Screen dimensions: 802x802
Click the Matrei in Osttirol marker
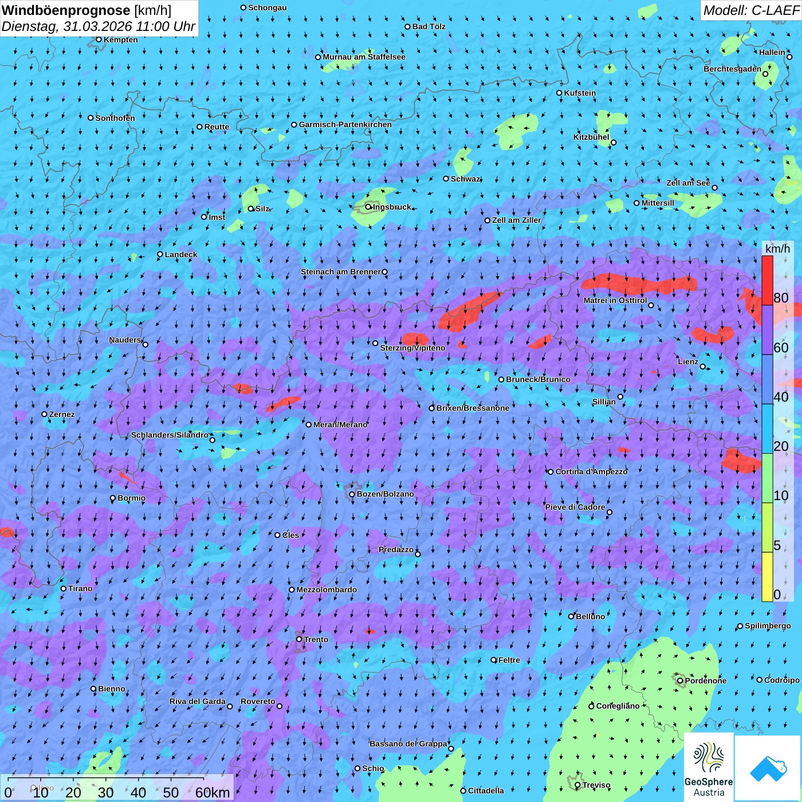coord(651,305)
